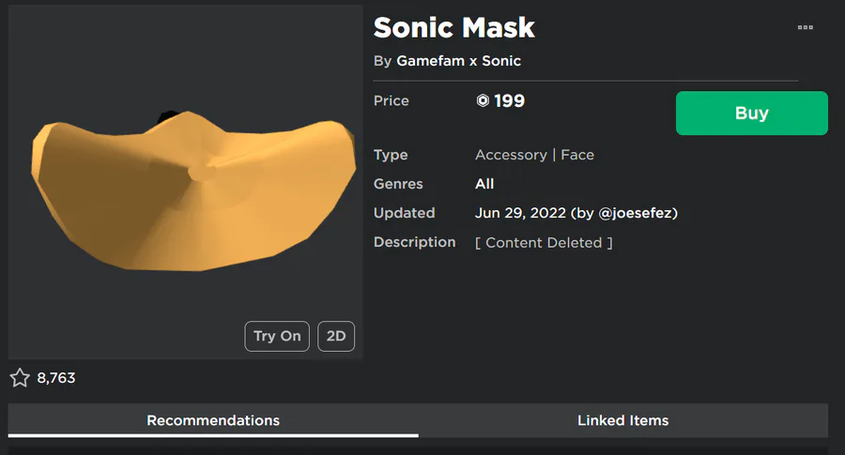Click the 199 price value

click(510, 100)
